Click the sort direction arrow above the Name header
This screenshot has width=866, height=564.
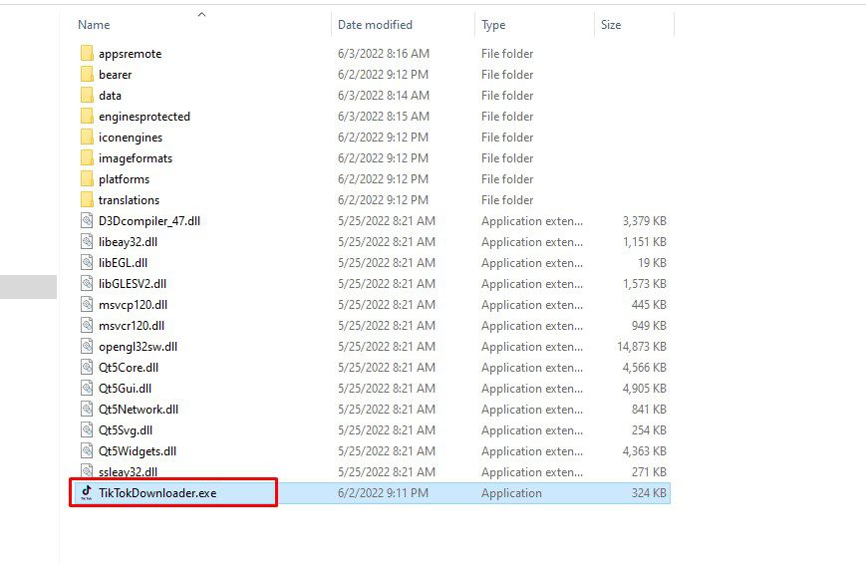pos(201,15)
